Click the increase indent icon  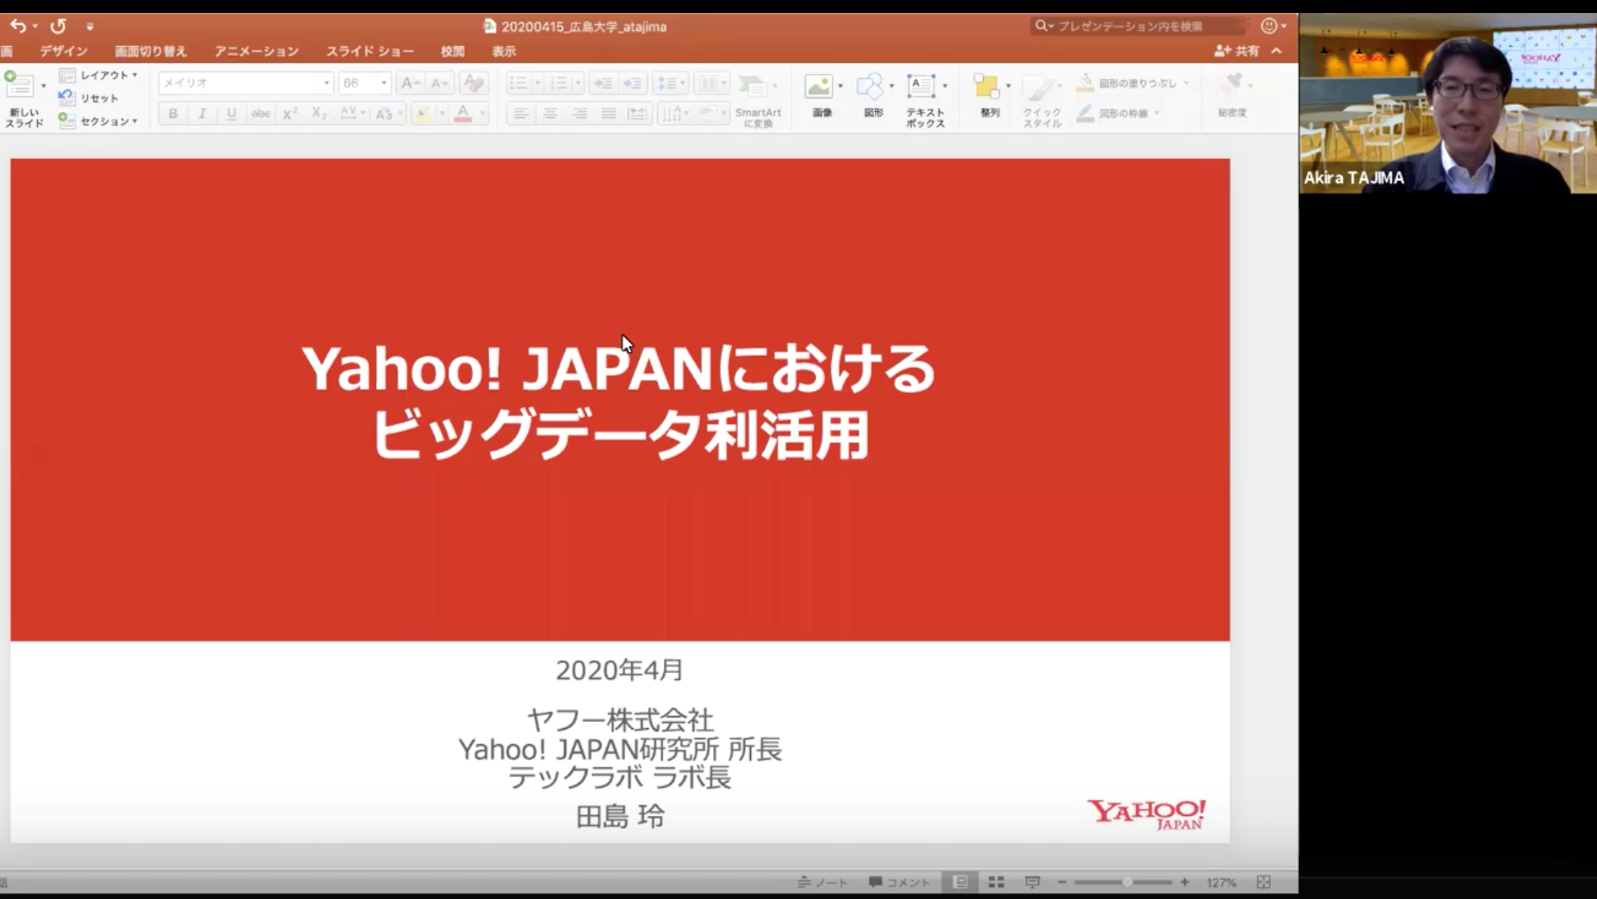pyautogui.click(x=633, y=82)
